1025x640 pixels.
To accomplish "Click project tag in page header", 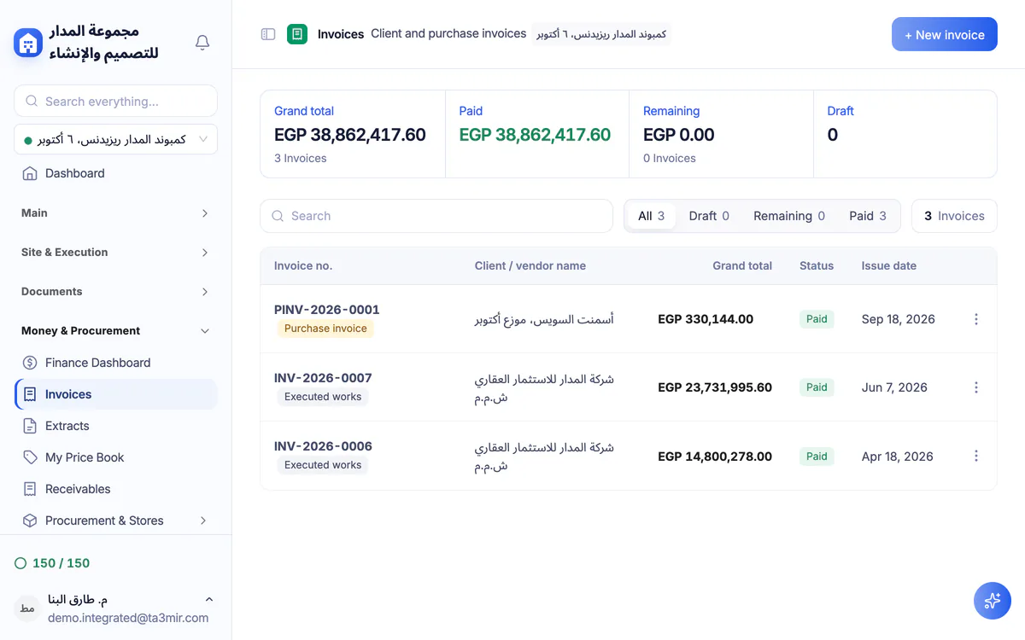I will (601, 34).
